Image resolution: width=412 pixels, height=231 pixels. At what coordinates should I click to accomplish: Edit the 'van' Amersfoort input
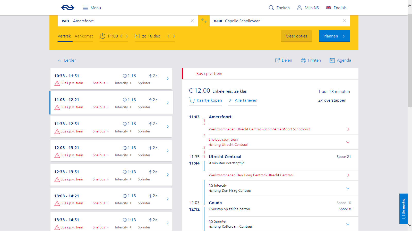coord(128,21)
